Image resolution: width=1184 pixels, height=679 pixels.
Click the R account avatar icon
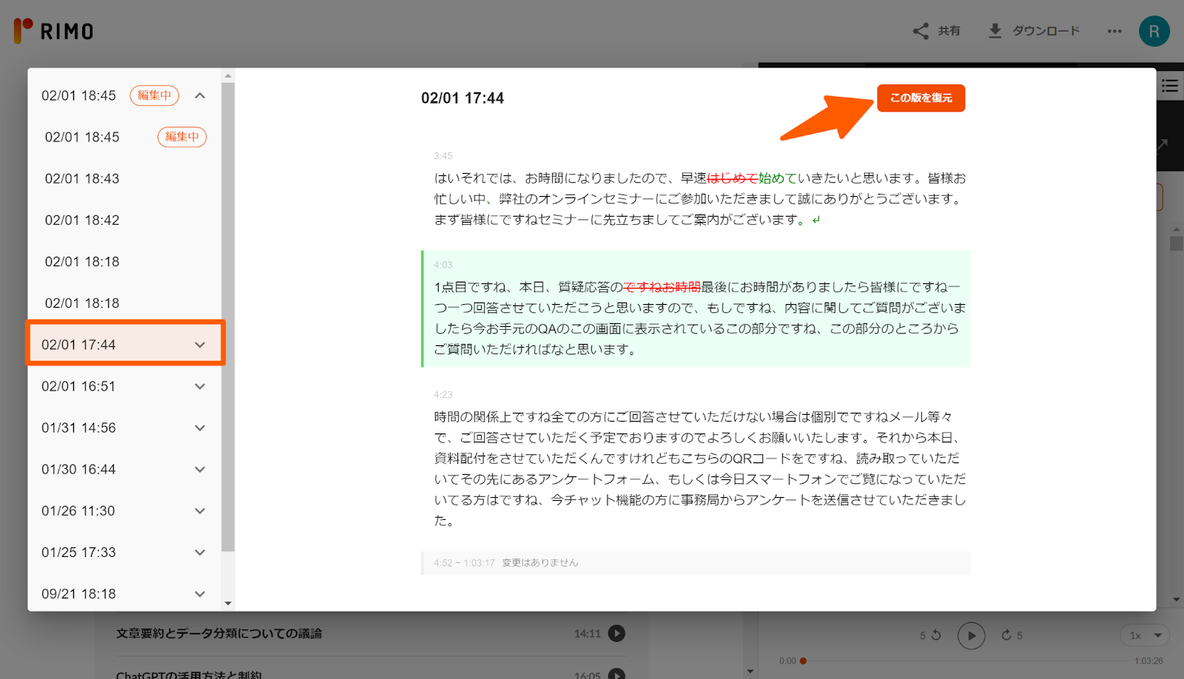click(1154, 30)
